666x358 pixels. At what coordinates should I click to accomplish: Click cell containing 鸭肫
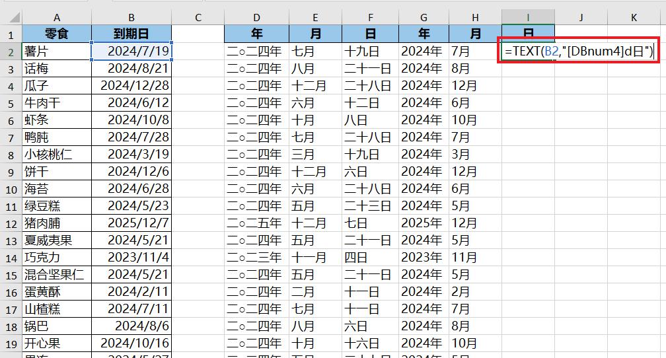coord(57,137)
